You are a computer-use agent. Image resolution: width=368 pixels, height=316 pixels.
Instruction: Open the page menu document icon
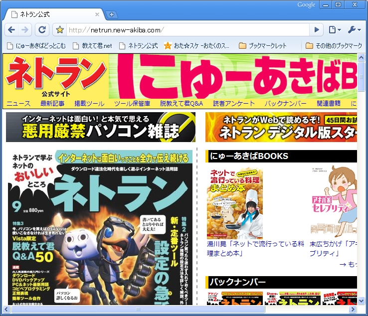click(x=335, y=30)
